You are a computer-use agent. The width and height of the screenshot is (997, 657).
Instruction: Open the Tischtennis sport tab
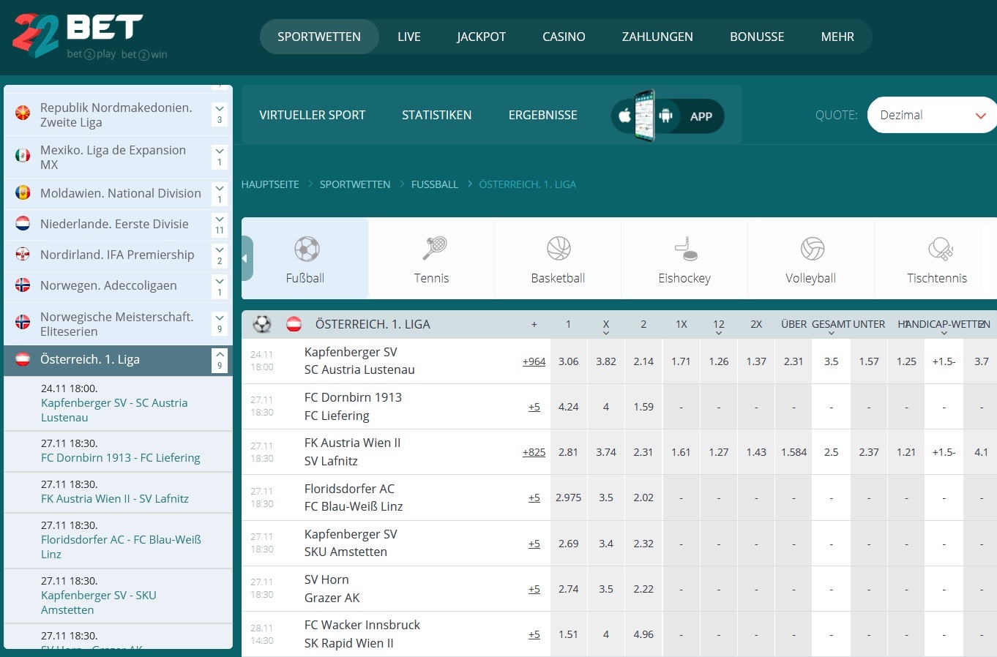point(937,249)
